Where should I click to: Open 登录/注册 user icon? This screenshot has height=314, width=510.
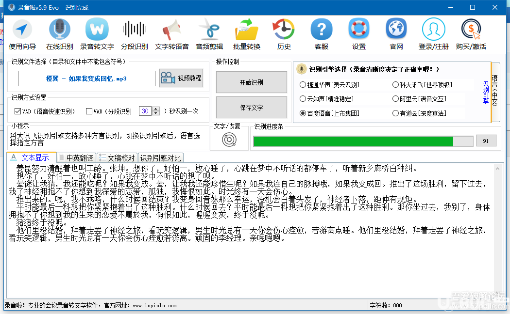coord(434,34)
